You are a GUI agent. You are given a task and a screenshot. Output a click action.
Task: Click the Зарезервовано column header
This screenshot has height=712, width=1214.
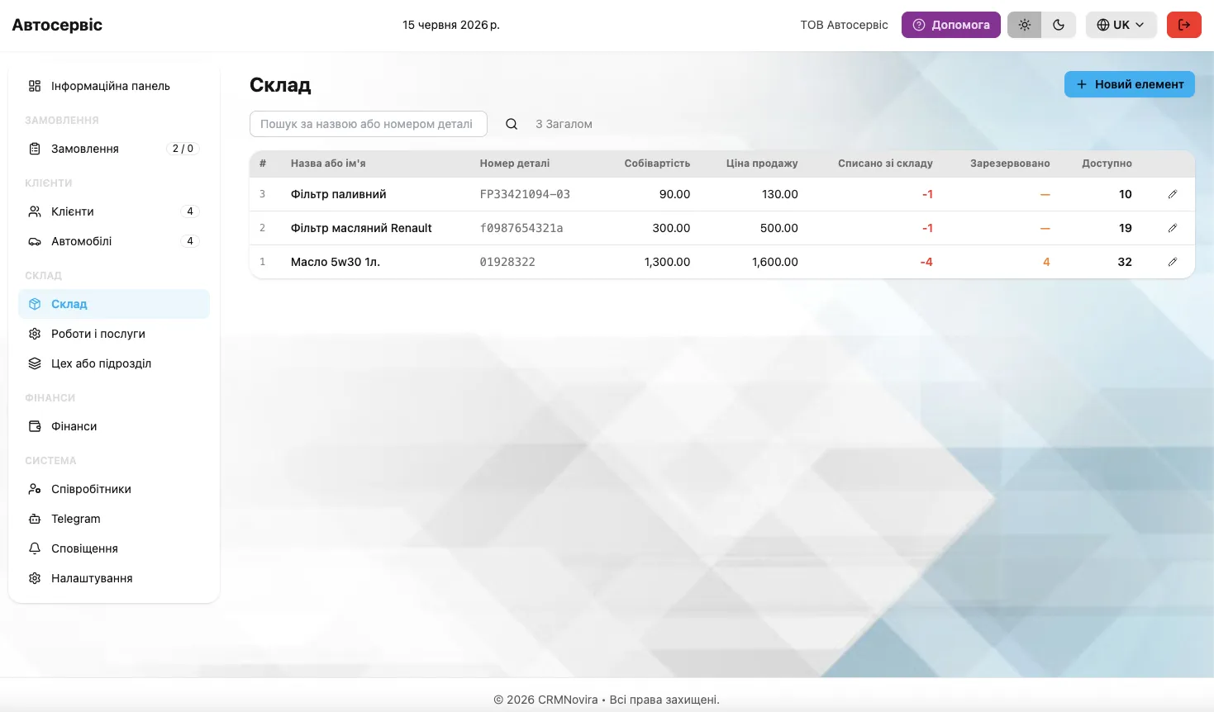[x=1010, y=164]
